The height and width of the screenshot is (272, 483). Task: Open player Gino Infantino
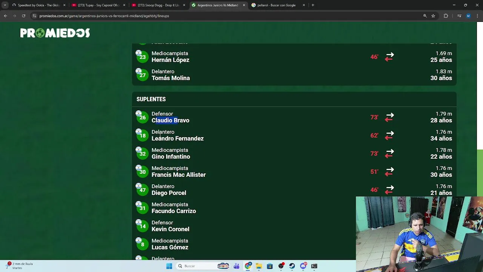click(x=171, y=156)
